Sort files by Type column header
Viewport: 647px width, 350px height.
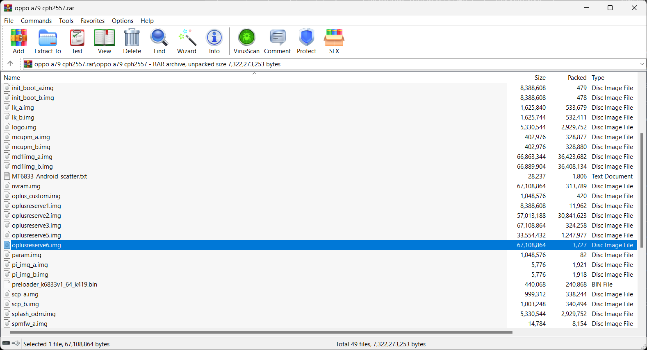pos(613,77)
